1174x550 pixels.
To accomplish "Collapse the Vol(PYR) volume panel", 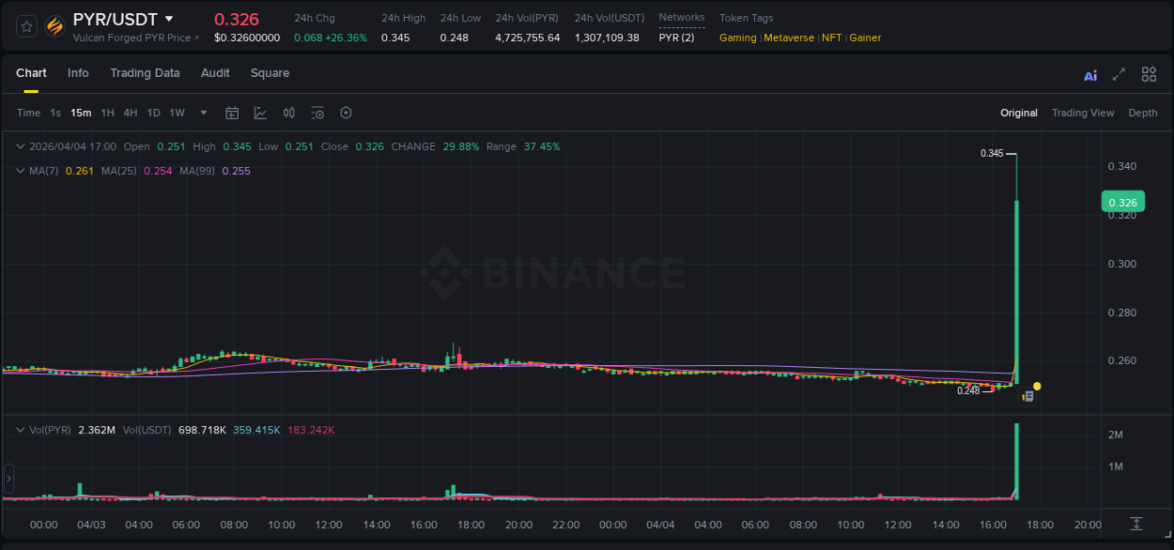I will (20, 427).
